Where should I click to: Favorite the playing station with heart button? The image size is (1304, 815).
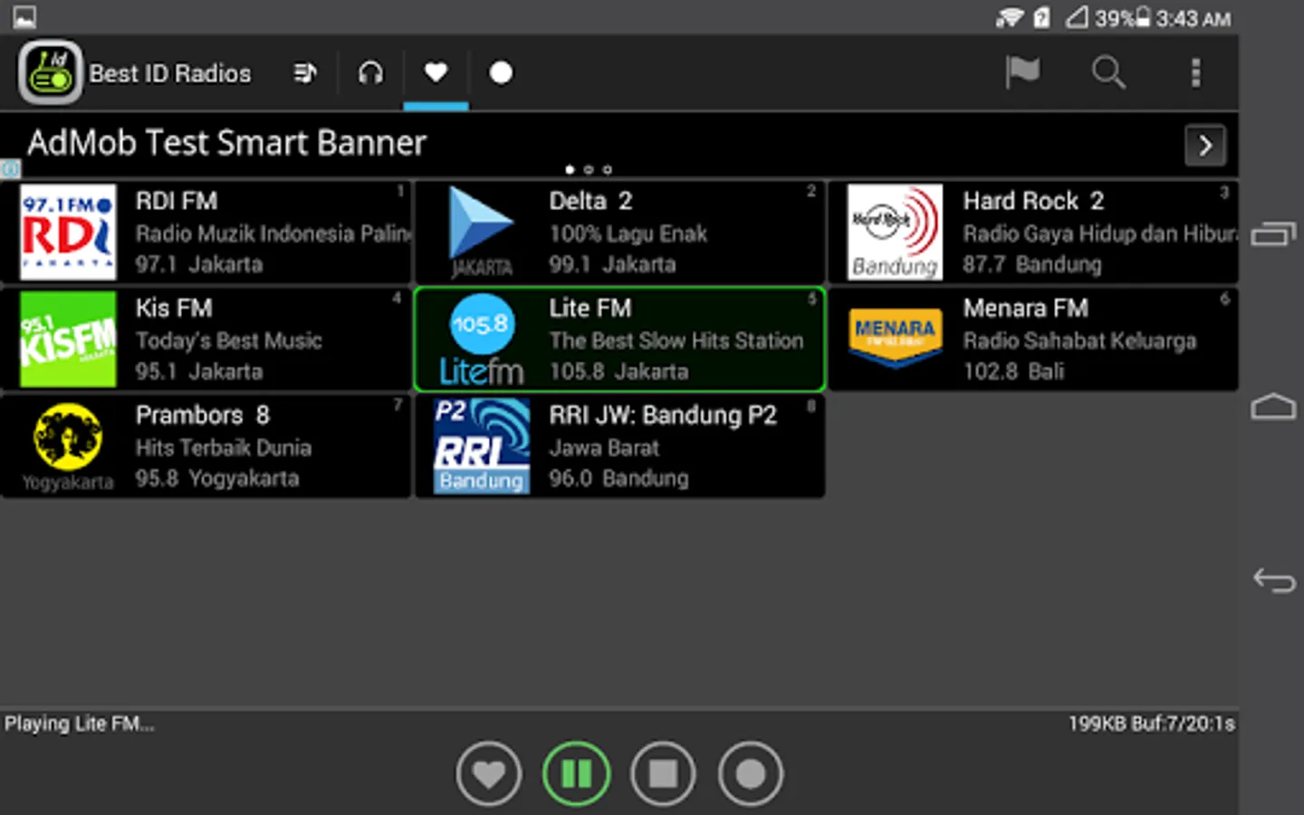[x=489, y=773]
